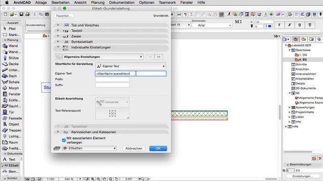Click the Favoriten button

pos(64,16)
